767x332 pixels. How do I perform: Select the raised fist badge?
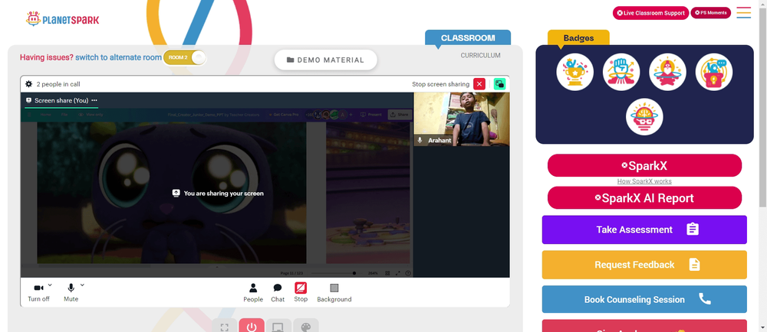(x=621, y=72)
